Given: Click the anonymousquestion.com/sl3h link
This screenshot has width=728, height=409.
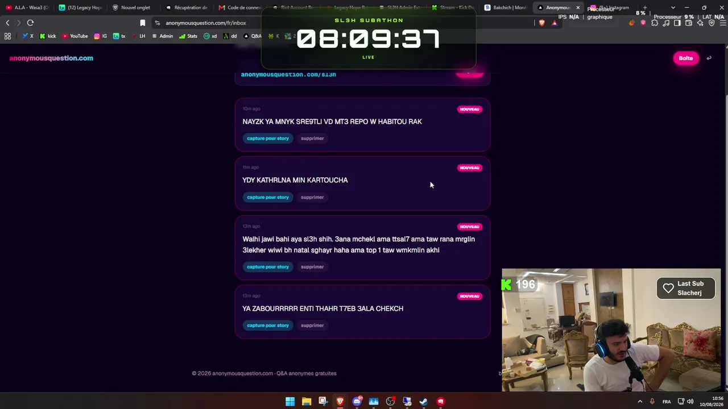Looking at the screenshot, I should click(288, 74).
